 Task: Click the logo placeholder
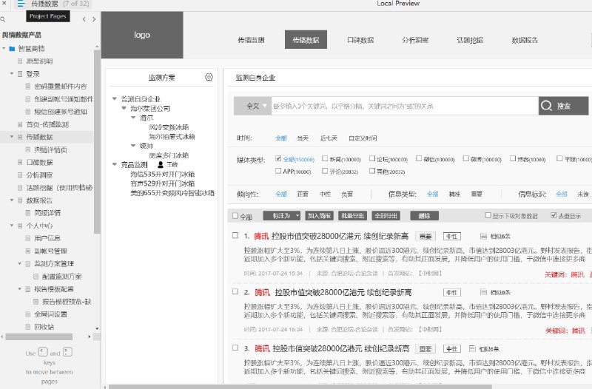coord(142,35)
